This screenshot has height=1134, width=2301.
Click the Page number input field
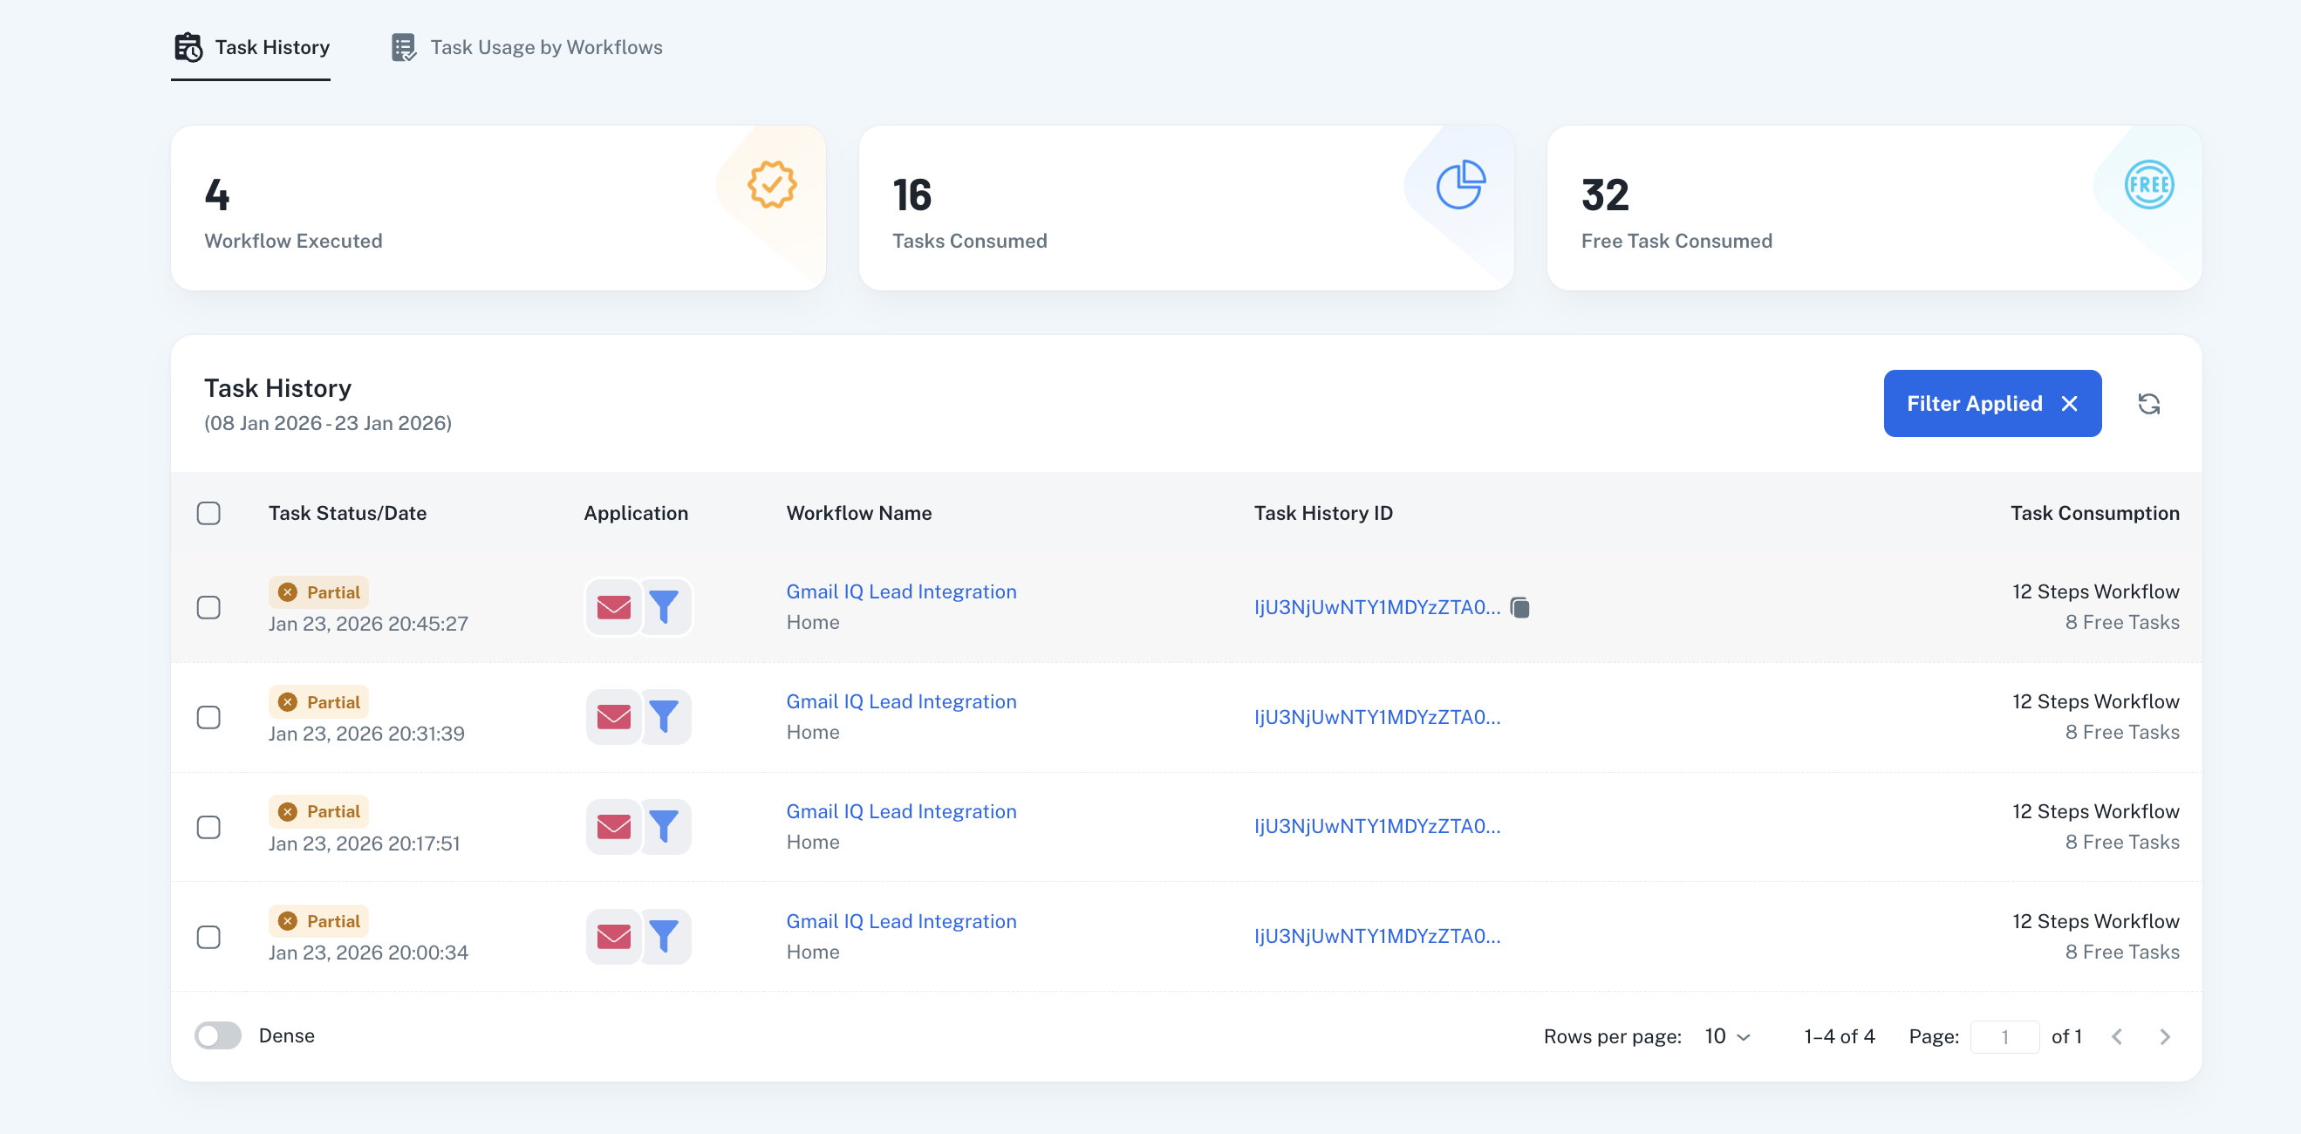(x=2004, y=1036)
